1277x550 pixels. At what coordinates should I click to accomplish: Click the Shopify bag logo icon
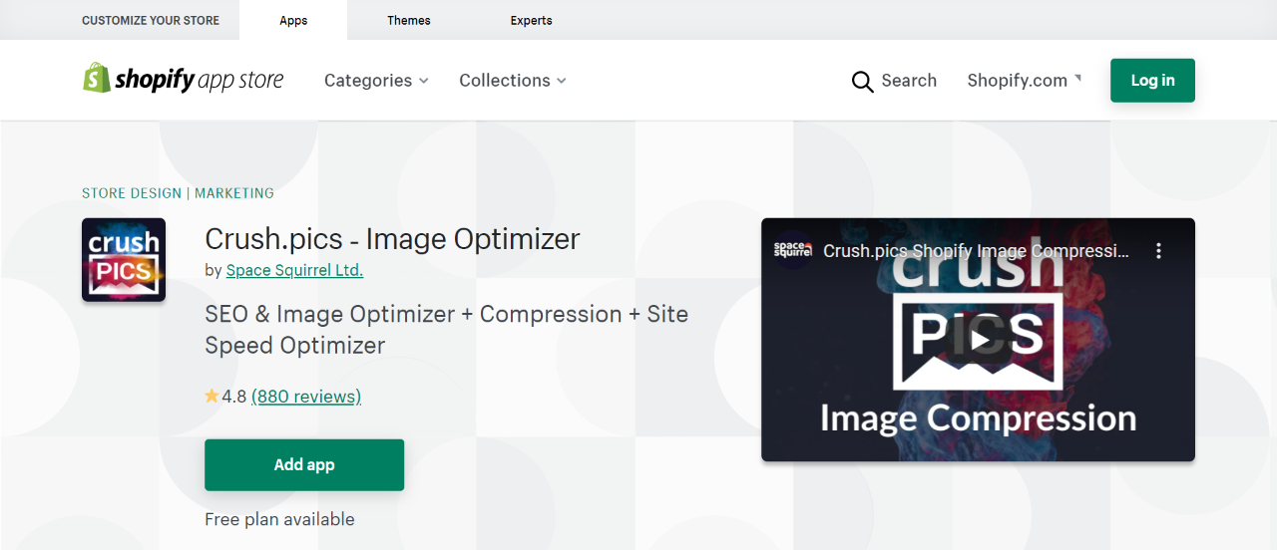(97, 79)
